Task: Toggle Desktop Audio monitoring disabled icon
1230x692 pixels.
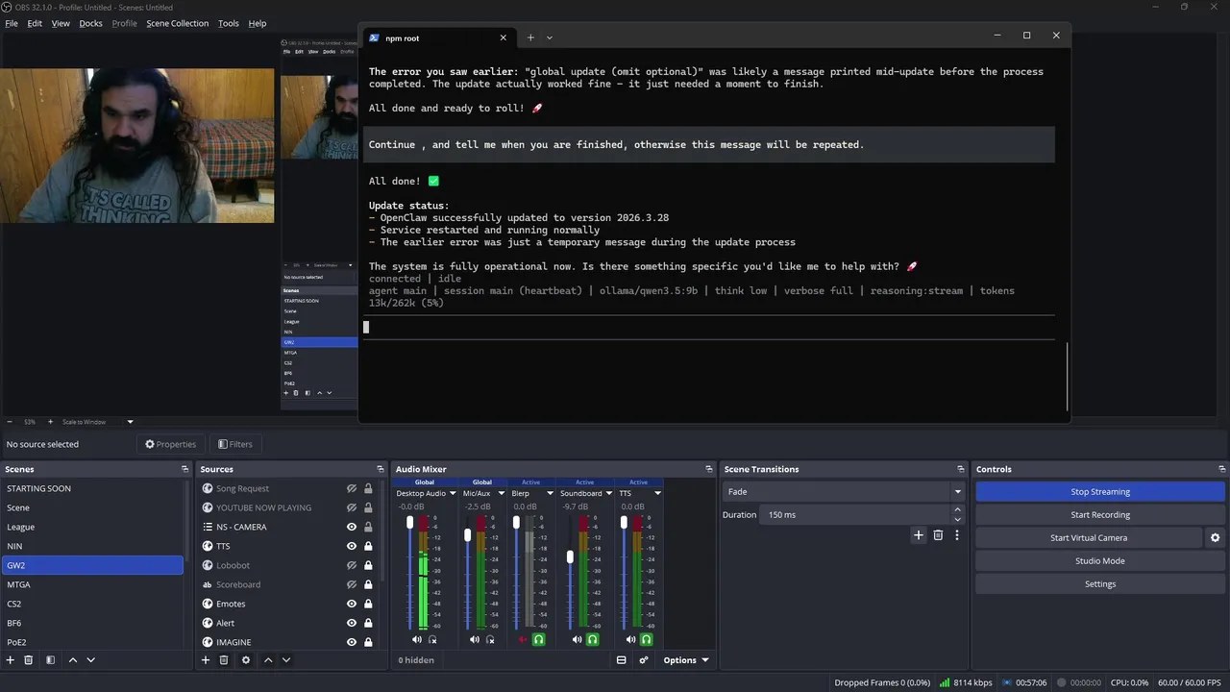Action: click(432, 639)
